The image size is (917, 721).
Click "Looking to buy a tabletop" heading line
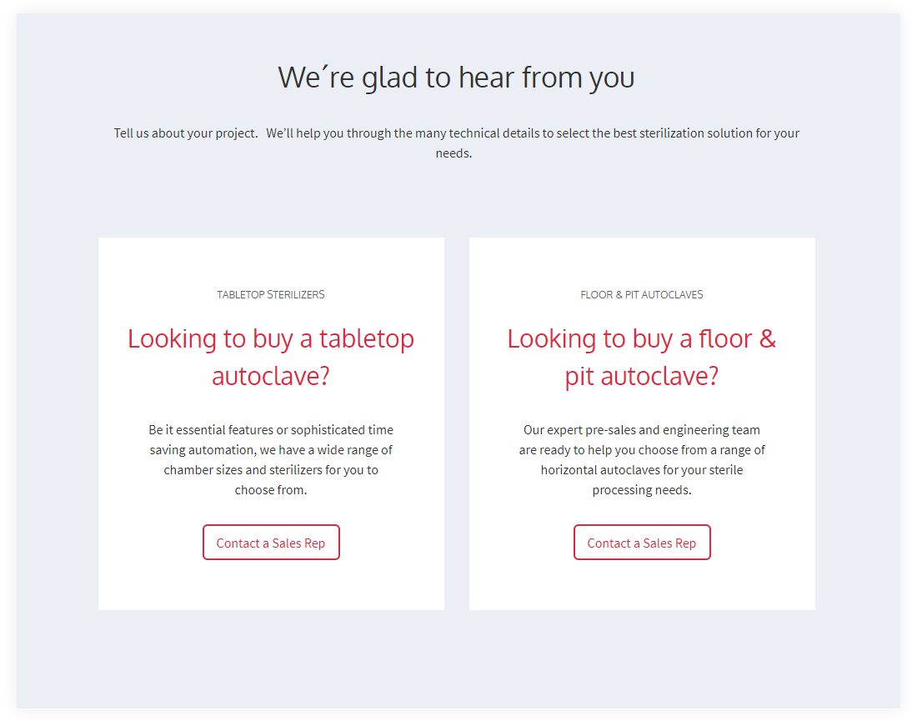271,339
